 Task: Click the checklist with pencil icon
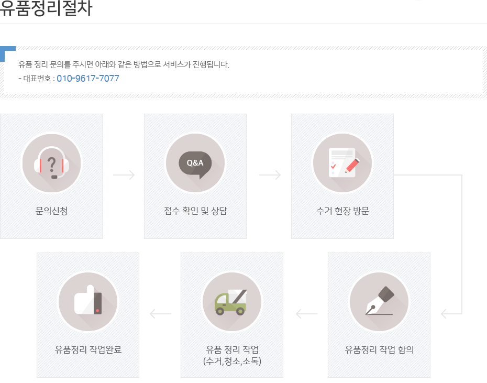[x=342, y=163]
